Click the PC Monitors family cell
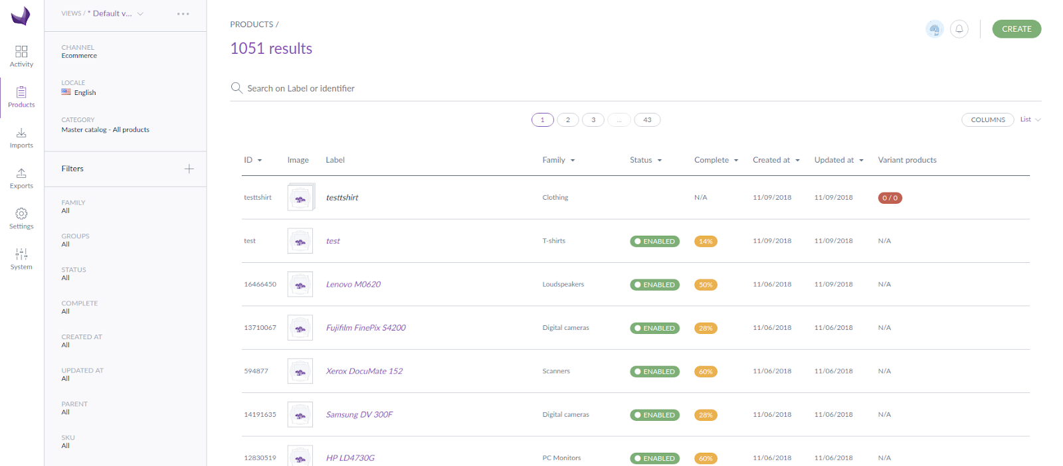 point(561,458)
